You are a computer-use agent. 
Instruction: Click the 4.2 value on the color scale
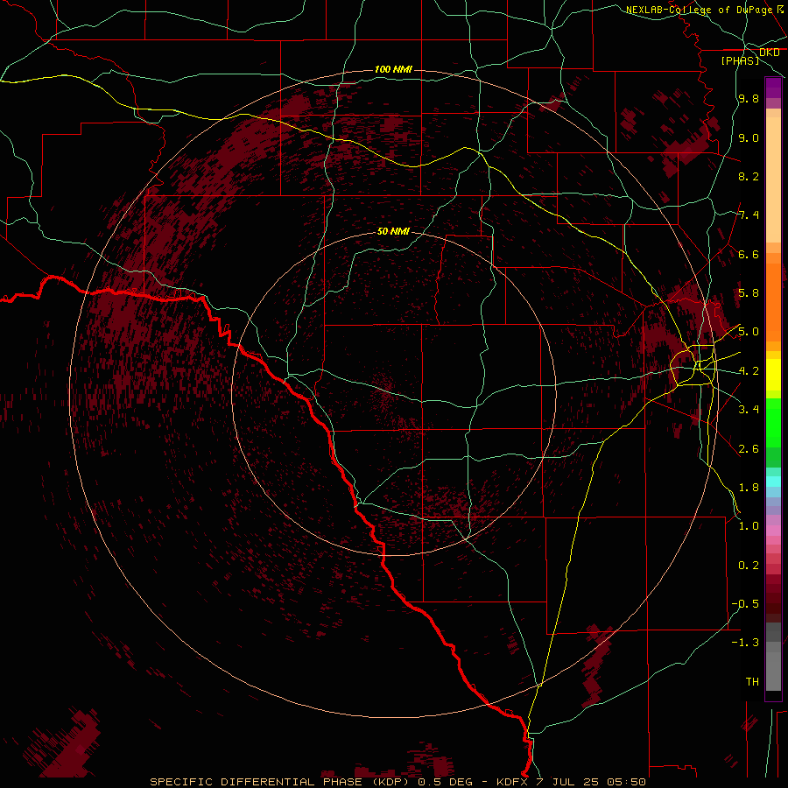point(749,371)
